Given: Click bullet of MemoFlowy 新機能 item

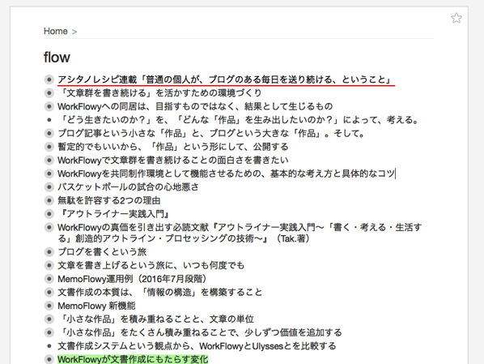Looking at the screenshot, I should tap(49, 306).
